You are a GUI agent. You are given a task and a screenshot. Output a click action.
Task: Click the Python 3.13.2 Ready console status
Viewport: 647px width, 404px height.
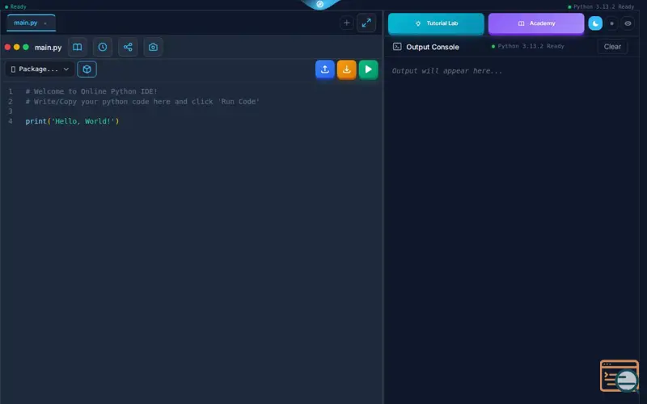[528, 46]
